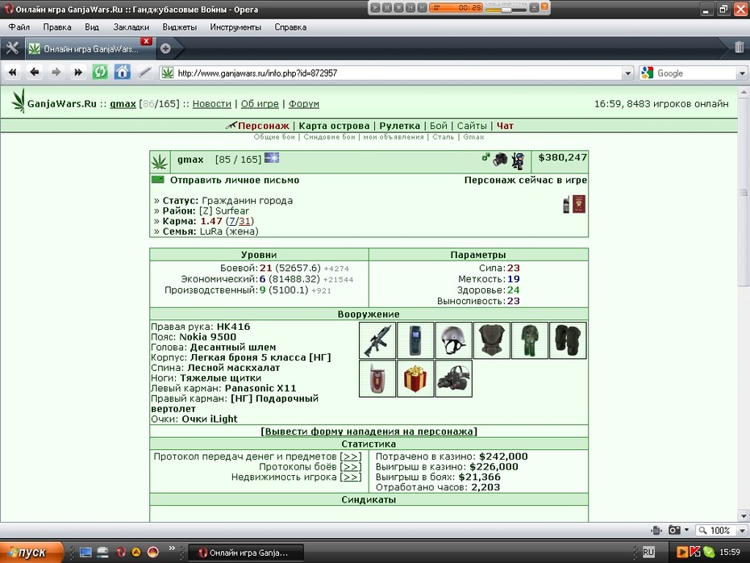Open the Протоколы боёв arrow link
This screenshot has width=750, height=563.
pyautogui.click(x=351, y=467)
